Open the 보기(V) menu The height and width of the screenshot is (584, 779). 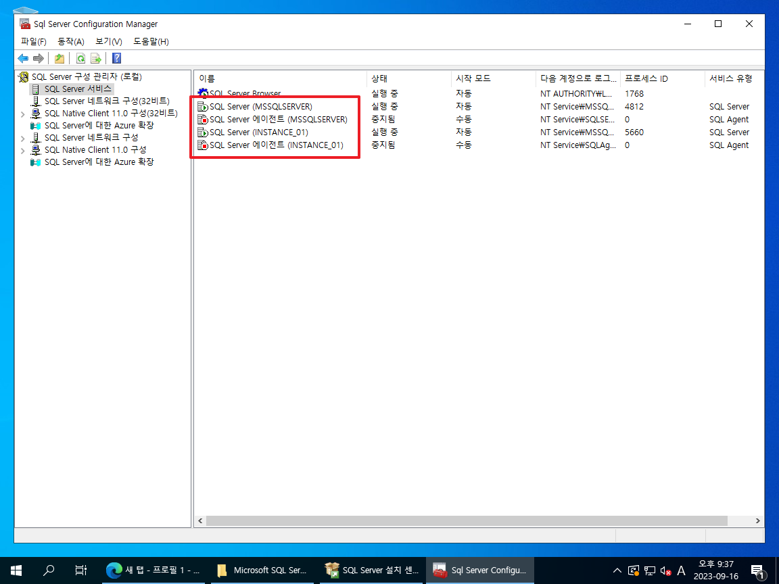[x=109, y=42]
